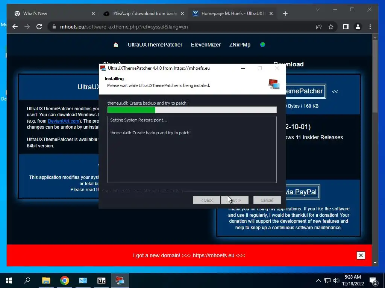Close the IYGsA.zip download tab
This screenshot has width=385, height=288.
coord(182,13)
